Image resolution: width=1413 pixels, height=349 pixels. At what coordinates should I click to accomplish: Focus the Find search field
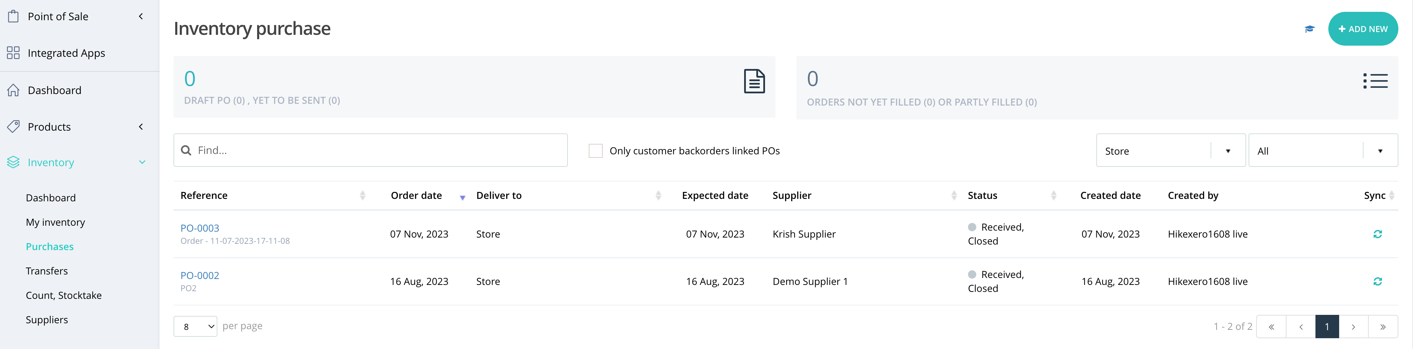tap(370, 150)
